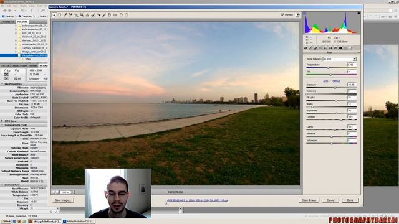This screenshot has width=399, height=224.
Task: Click the Done button
Action: tap(350, 200)
